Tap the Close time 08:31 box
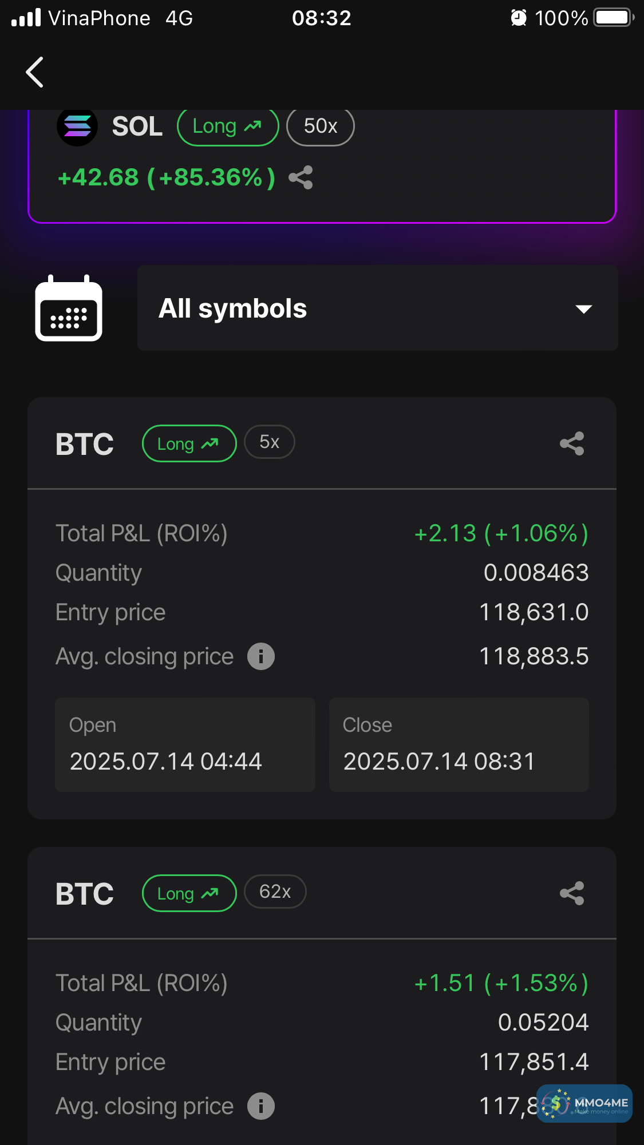This screenshot has height=1145, width=644. [x=459, y=744]
